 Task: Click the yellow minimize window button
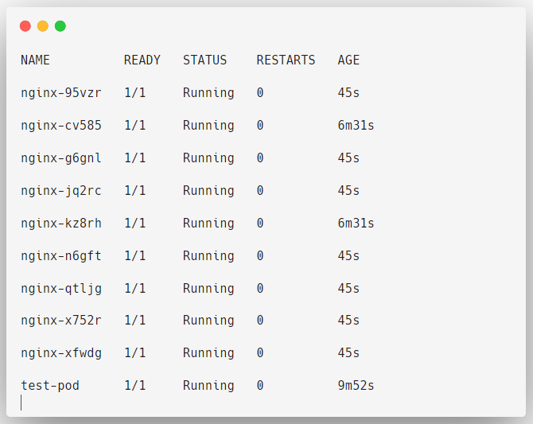pyautogui.click(x=43, y=26)
